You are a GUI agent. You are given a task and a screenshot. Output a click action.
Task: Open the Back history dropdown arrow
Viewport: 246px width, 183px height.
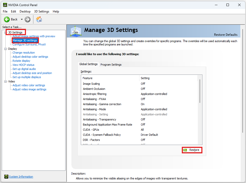point(22,19)
